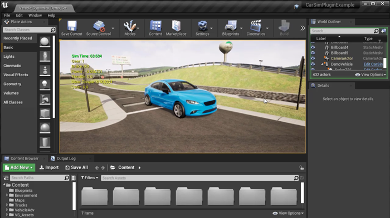Select the Empty Actor sphere icon

point(45,42)
